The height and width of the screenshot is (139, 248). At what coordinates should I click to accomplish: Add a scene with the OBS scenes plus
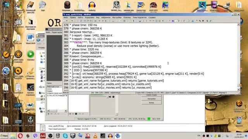[x=48, y=114]
